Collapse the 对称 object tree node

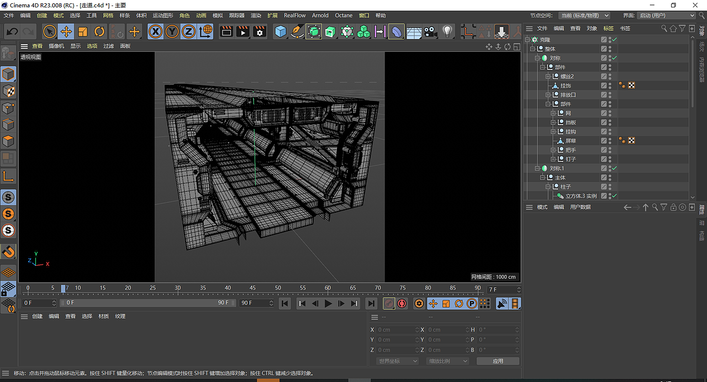[537, 58]
